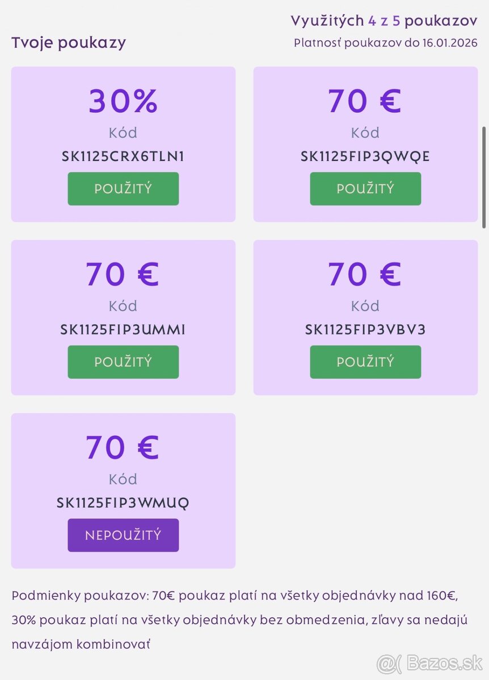Click the purple NEPOUŽITÝ button
The image size is (489, 680).
click(123, 535)
